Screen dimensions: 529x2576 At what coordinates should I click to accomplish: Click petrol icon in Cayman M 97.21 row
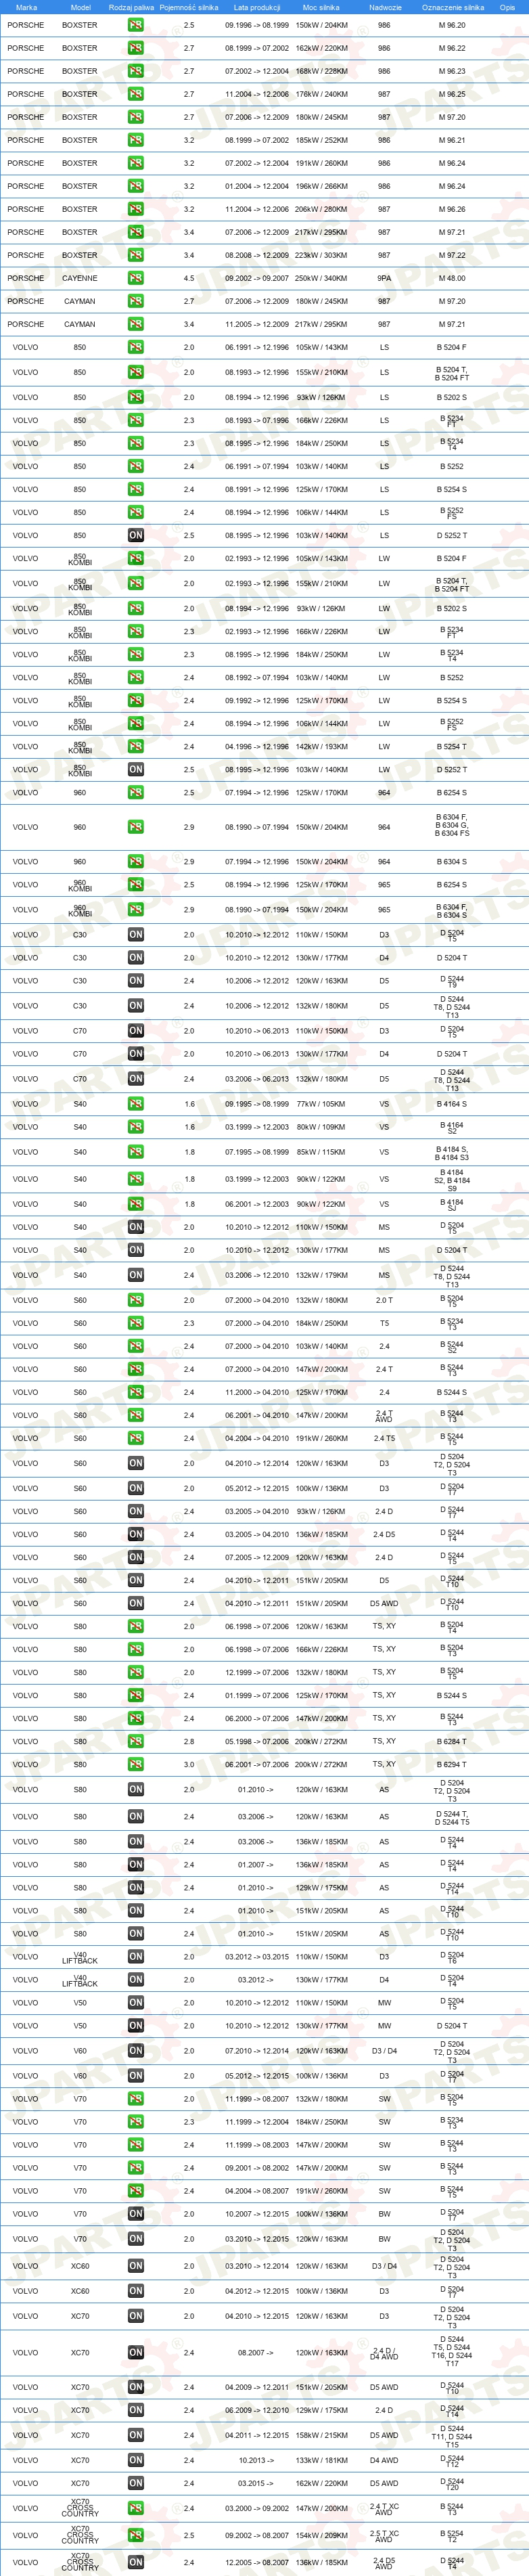[x=135, y=324]
